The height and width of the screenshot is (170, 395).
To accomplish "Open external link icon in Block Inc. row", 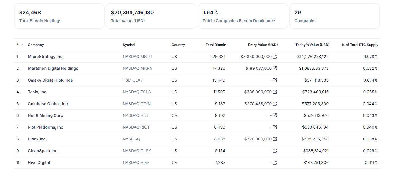I will pos(275,139).
